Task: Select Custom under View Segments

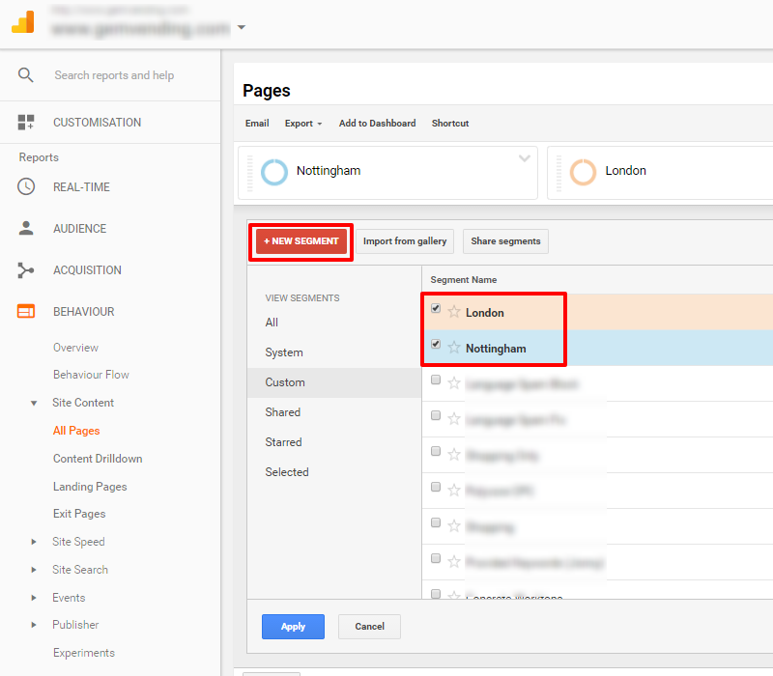Action: tap(285, 382)
